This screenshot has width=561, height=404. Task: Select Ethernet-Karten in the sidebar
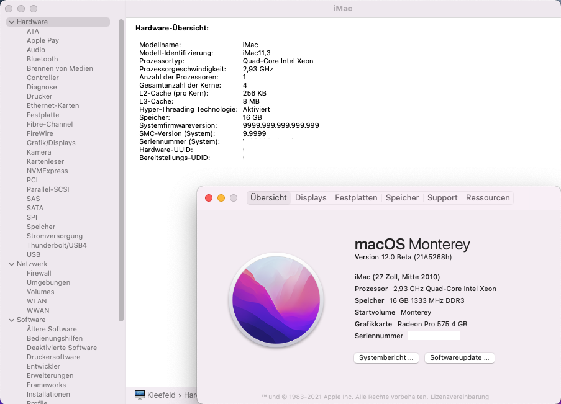(53, 105)
